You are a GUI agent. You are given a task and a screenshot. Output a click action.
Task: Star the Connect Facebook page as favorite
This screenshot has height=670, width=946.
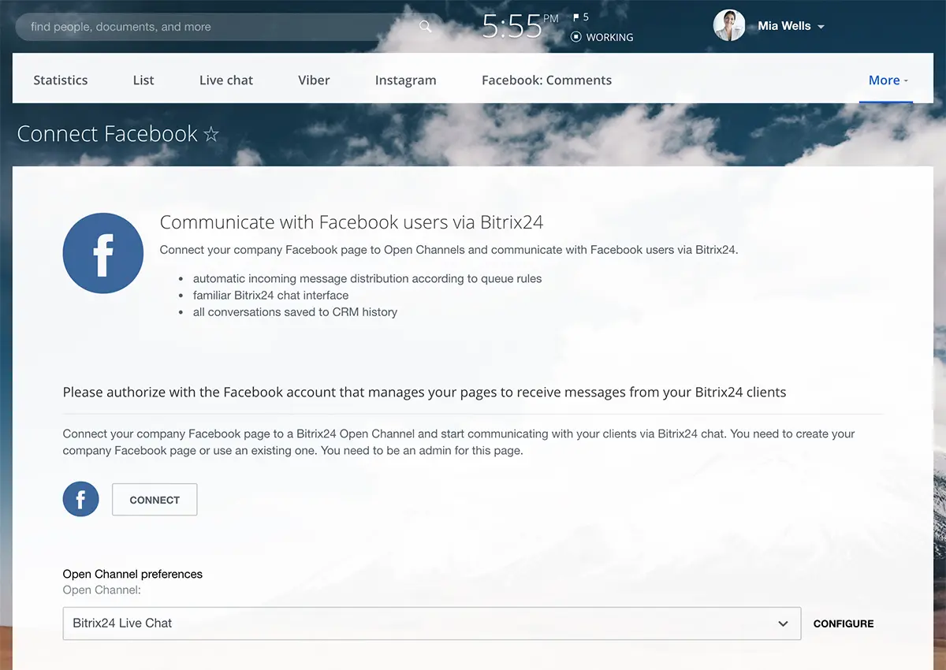tap(211, 135)
